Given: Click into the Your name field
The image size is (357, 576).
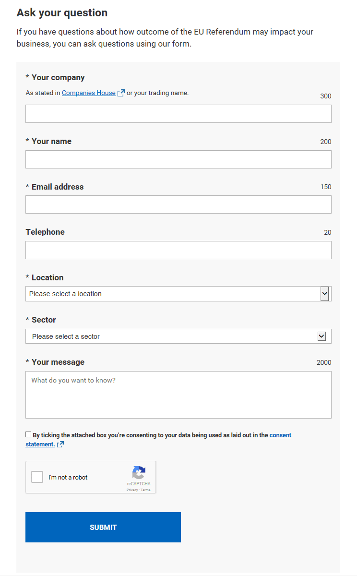Looking at the screenshot, I should [178, 159].
